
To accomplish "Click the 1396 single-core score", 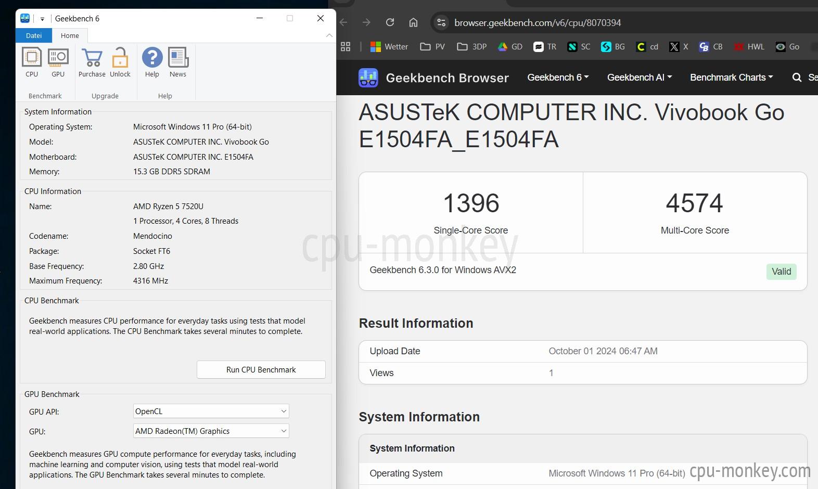I will 471,203.
